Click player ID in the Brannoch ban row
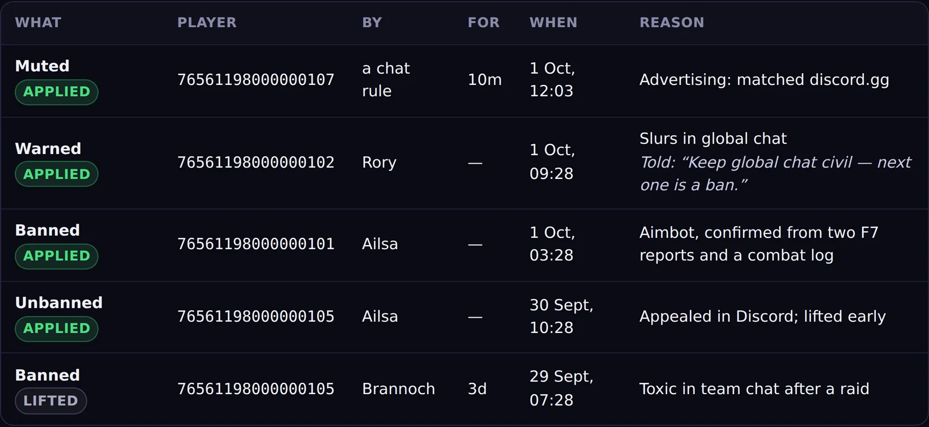This screenshot has width=929, height=427. [256, 389]
